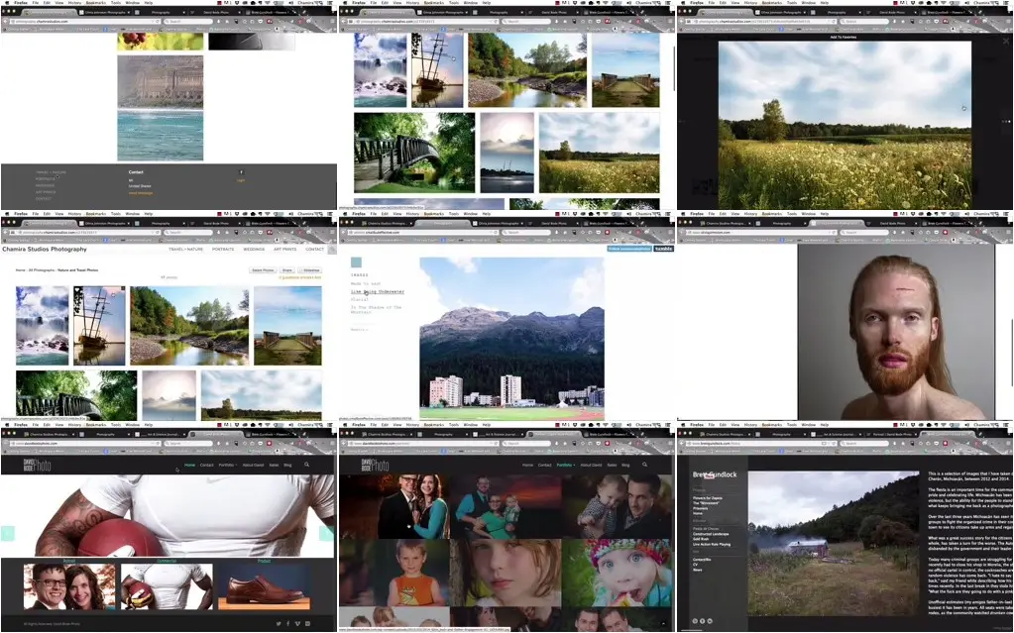Click the smoking farmhouse photo on Brett Gundlock page
The height and width of the screenshot is (633, 1014).
(x=833, y=543)
